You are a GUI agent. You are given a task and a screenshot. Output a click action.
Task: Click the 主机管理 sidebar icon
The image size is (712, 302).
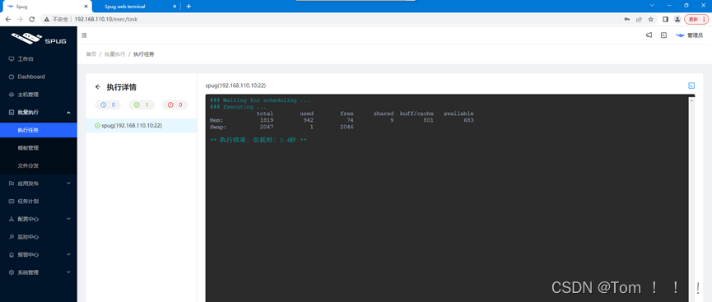[x=12, y=95]
